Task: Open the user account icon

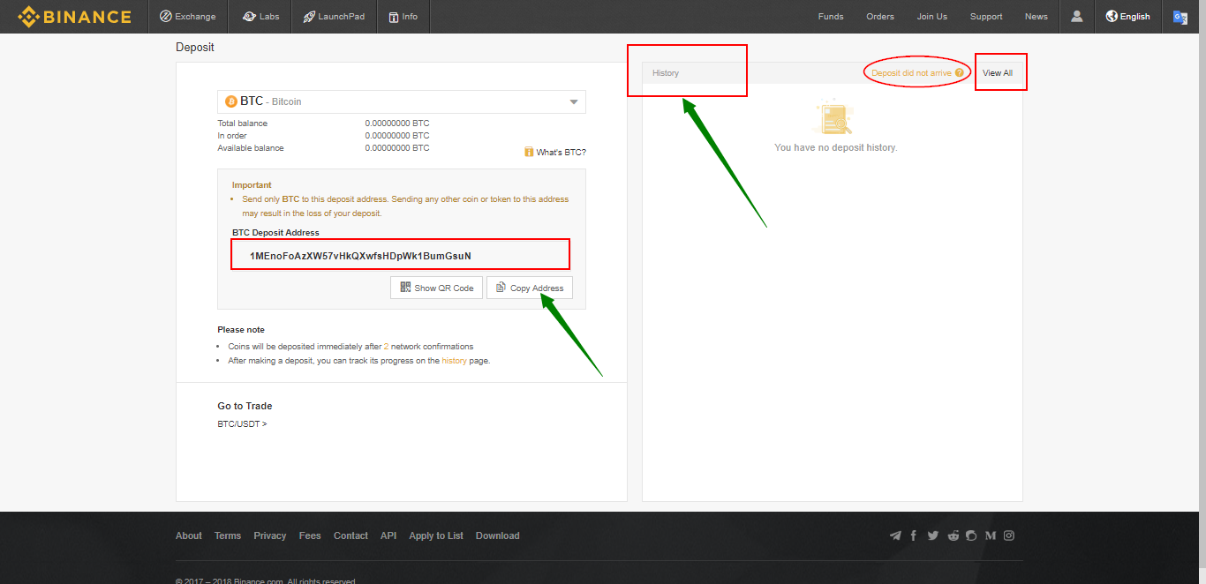Action: click(1077, 17)
